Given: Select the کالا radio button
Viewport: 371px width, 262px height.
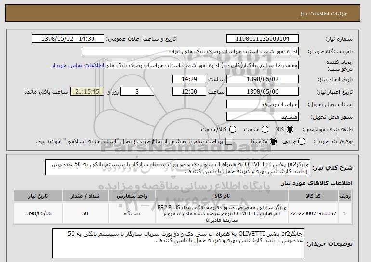Looking at the screenshot, I should [290, 129].
